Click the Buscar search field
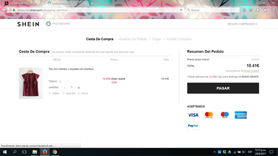This screenshot has height=156, width=278. coord(213,10)
